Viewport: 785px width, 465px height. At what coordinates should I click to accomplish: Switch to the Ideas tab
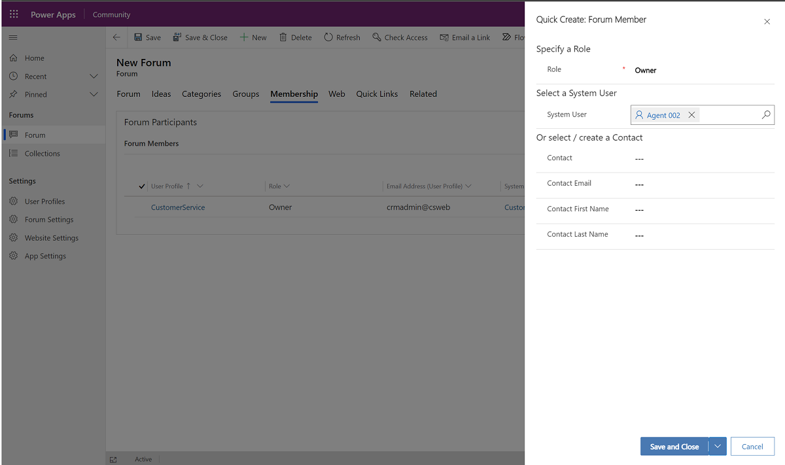point(161,94)
